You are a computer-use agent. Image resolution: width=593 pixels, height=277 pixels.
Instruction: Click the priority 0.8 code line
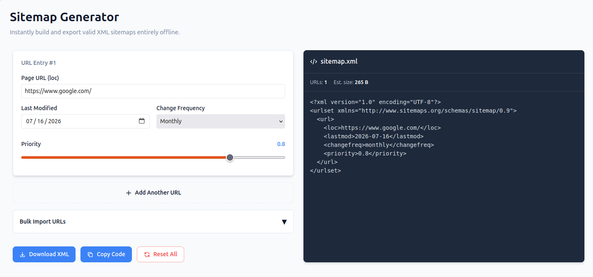tap(365, 153)
